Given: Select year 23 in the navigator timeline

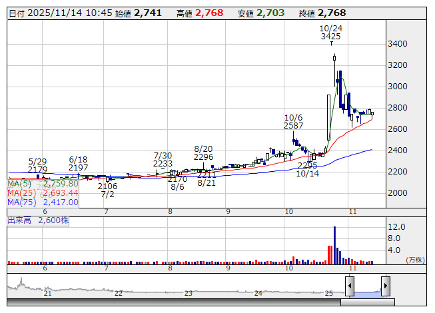Looking at the screenshot, I should 189,293.
